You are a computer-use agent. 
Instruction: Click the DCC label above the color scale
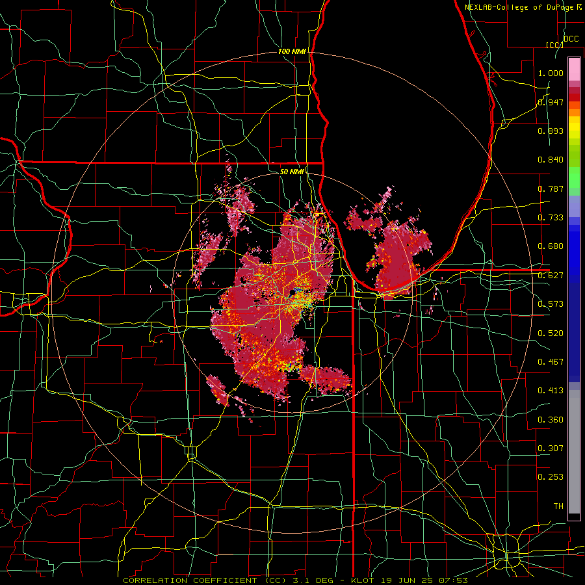click(571, 39)
